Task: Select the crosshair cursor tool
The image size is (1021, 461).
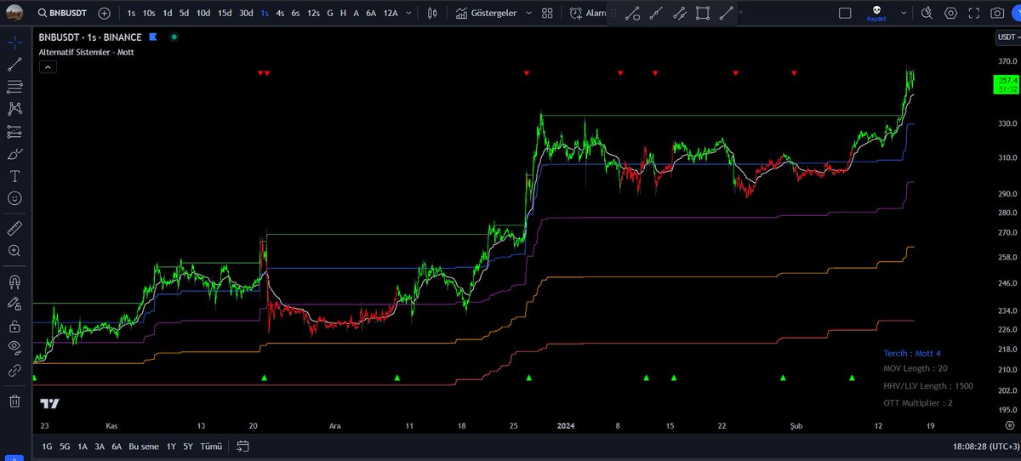Action: tap(14, 43)
